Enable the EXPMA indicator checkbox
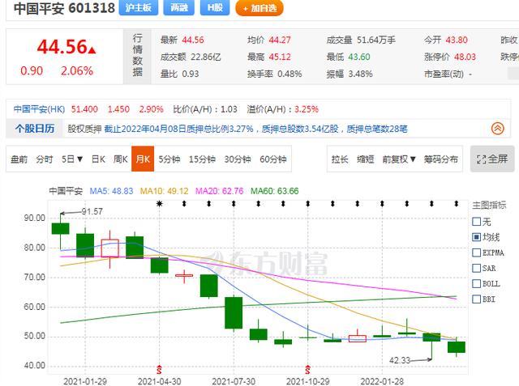Image resolution: width=519 pixels, height=386 pixels. tap(476, 252)
